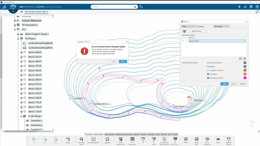
Task: Select Centerline.1 in tree
Action: pos(36,121)
